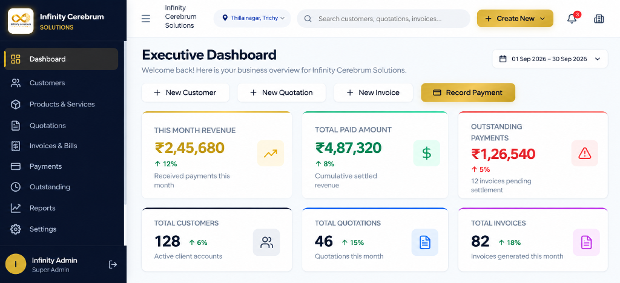Click the red warning triangle icon
Image resolution: width=620 pixels, height=283 pixels.
(x=584, y=153)
